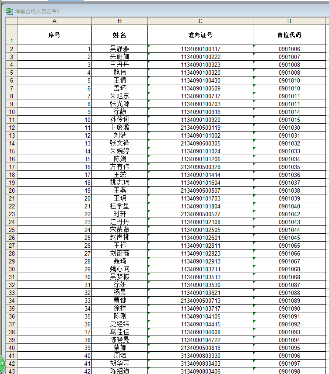329x374 pixels.
Task: Select the cell with job code 0901014
Action: (289, 112)
